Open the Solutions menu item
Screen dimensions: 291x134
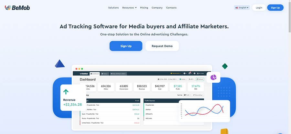(113, 8)
